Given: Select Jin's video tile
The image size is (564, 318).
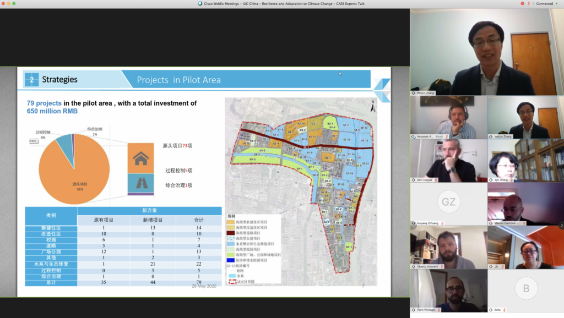Looking at the screenshot, I should pos(525,246).
